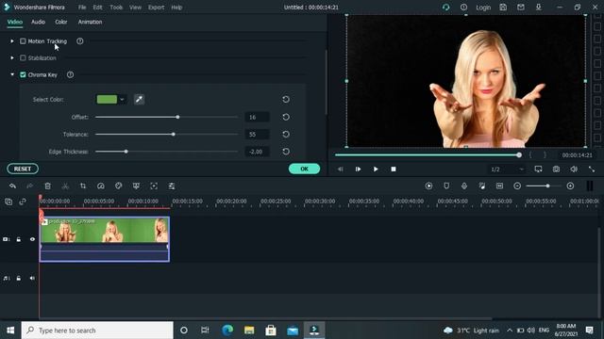Image resolution: width=604 pixels, height=339 pixels.
Task: Add a marker with shield icon
Action: 446,186
